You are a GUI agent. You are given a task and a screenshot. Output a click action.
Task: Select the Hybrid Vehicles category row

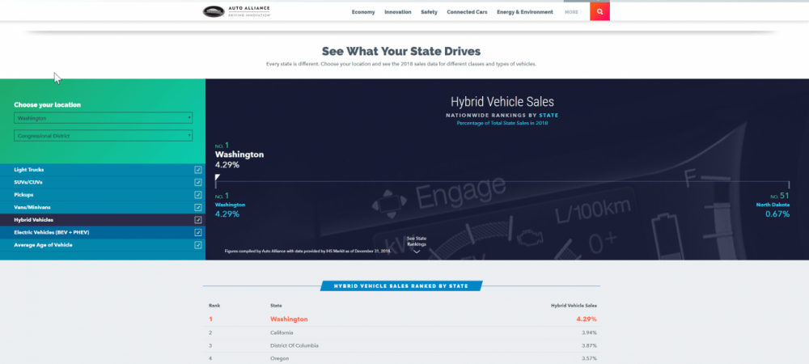click(101, 219)
